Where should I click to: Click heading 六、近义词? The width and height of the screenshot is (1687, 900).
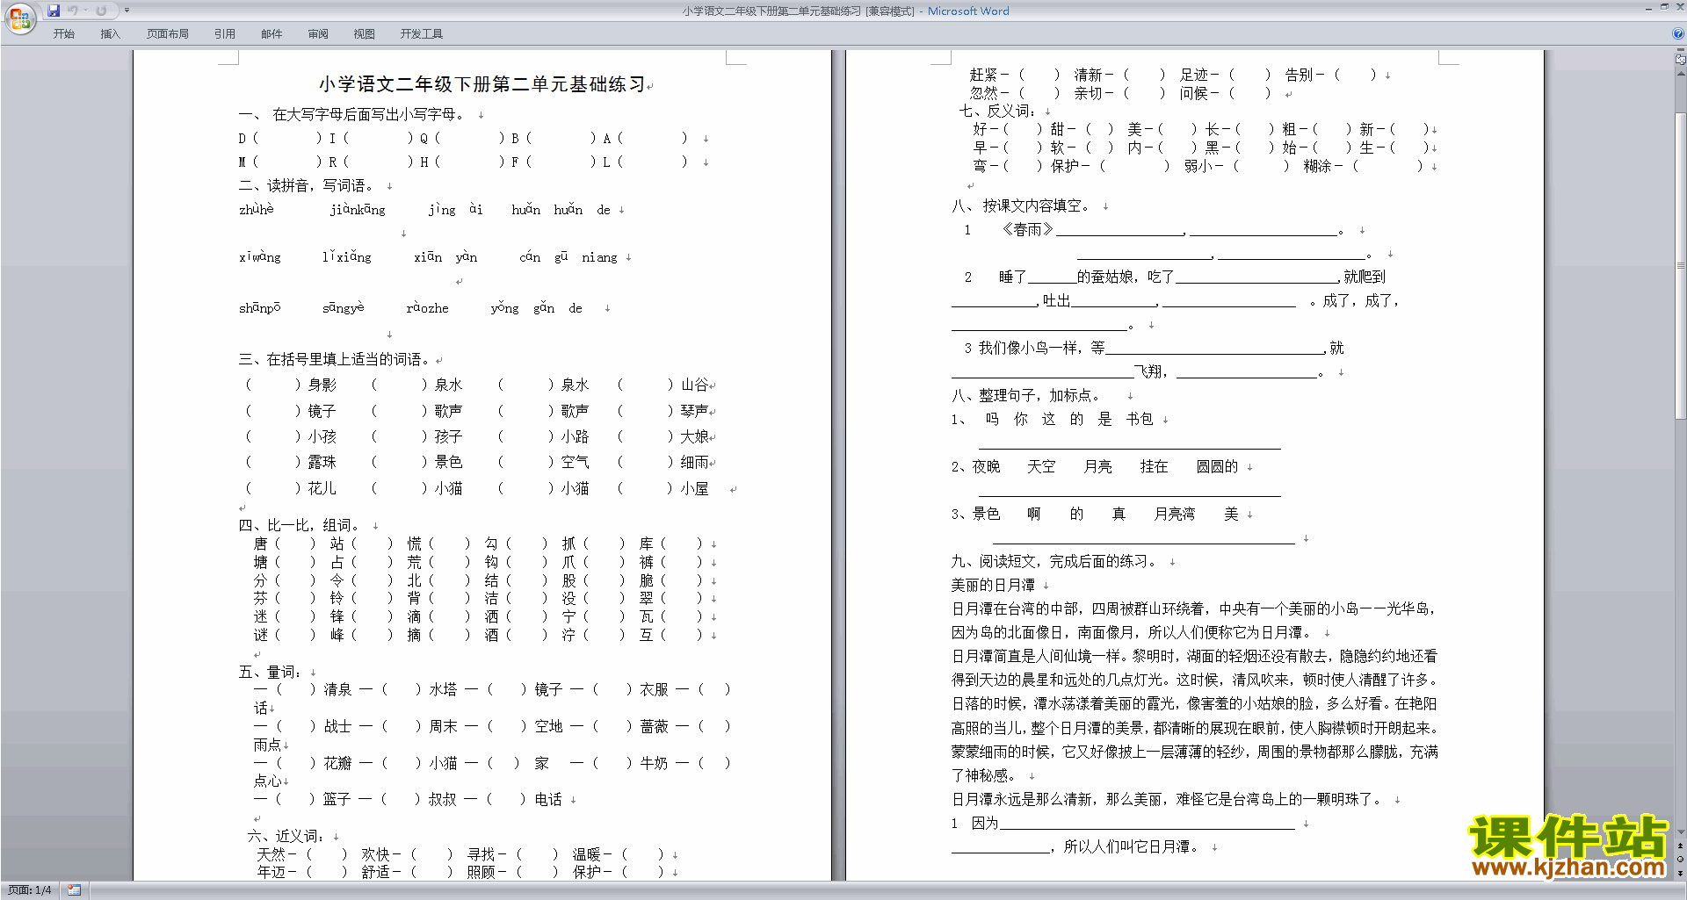click(x=286, y=837)
